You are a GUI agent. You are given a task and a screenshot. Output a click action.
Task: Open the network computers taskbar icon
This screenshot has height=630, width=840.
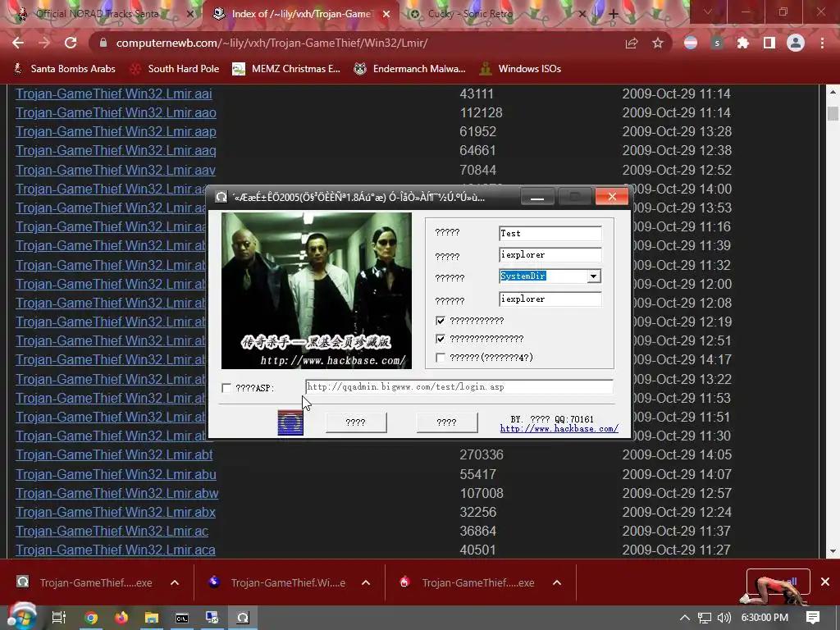tap(212, 618)
